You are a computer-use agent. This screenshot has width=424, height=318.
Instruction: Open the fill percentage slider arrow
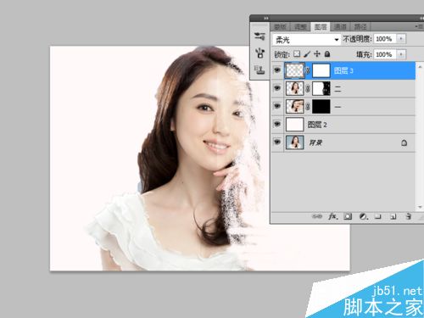click(x=401, y=54)
